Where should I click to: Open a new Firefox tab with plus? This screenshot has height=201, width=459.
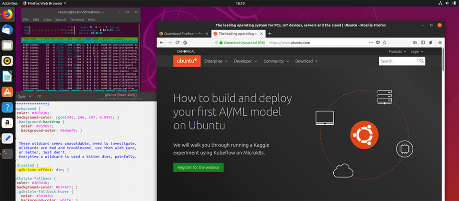tap(270, 33)
